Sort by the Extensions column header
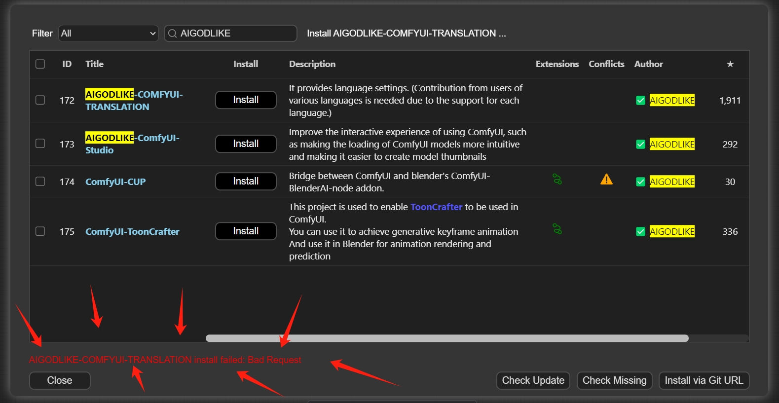The width and height of the screenshot is (779, 403). 557,64
